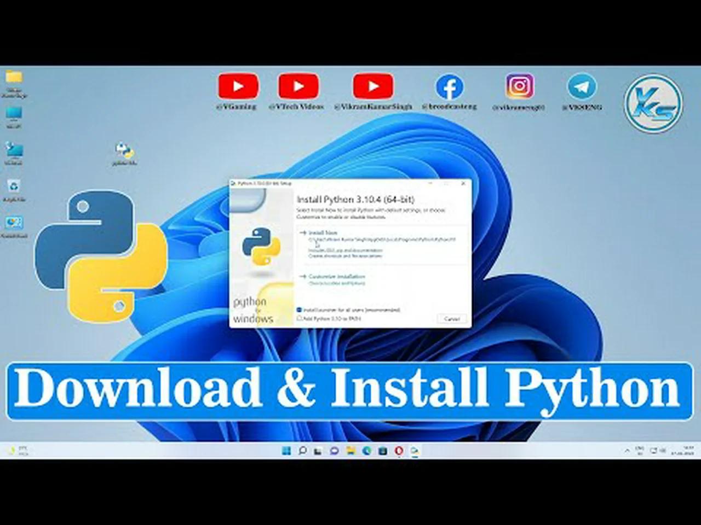Open taskbar Search
The height and width of the screenshot is (525, 701).
[302, 451]
